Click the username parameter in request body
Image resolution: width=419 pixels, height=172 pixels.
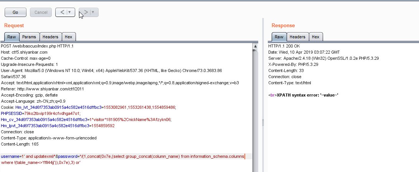tap(10, 157)
